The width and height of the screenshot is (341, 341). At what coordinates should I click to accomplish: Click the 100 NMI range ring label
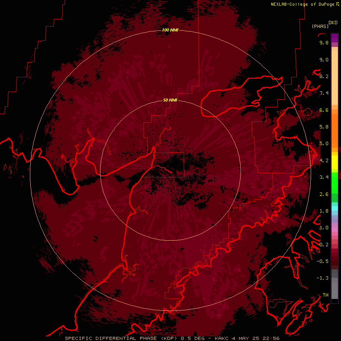(x=170, y=30)
